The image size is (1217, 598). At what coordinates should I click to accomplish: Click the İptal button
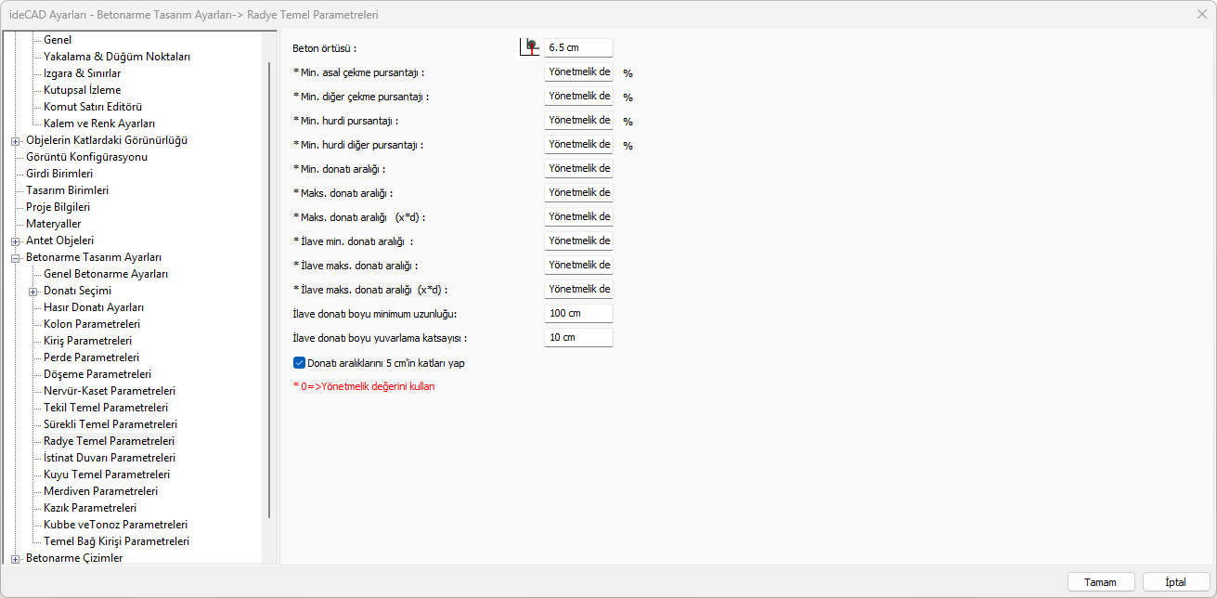(1176, 582)
